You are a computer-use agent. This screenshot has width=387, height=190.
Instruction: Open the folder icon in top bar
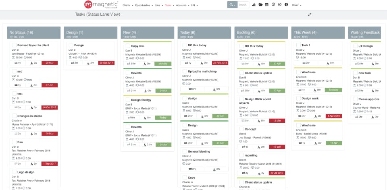coord(260,5)
